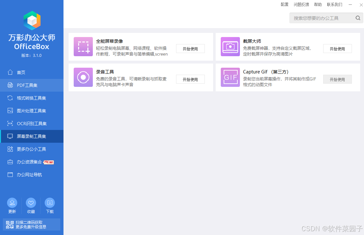Open 问题反馈 in the top bar
The width and height of the screenshot is (364, 235).
coord(301,4)
